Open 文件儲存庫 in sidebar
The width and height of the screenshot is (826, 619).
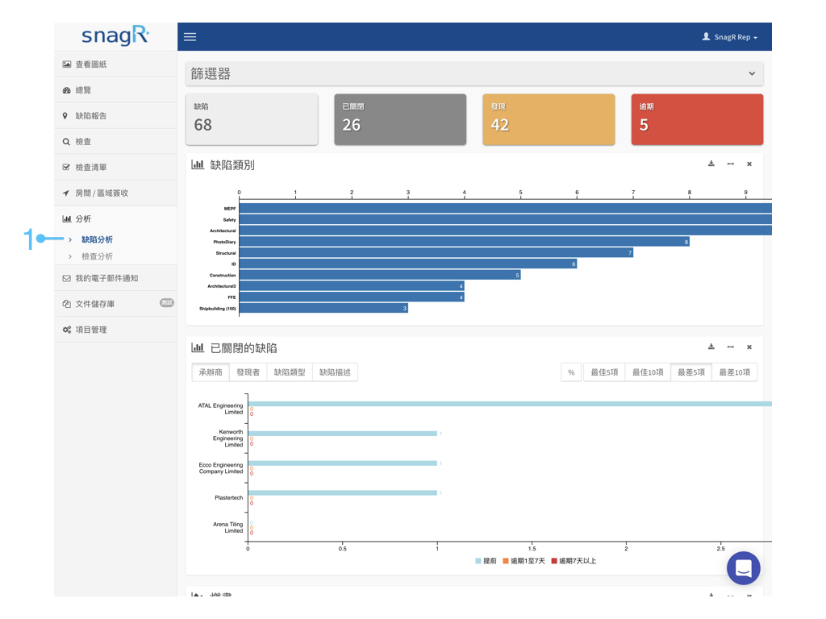coord(115,304)
